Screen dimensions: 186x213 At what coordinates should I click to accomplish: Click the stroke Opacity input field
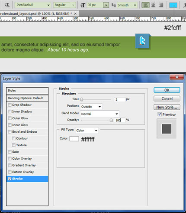click(119, 120)
